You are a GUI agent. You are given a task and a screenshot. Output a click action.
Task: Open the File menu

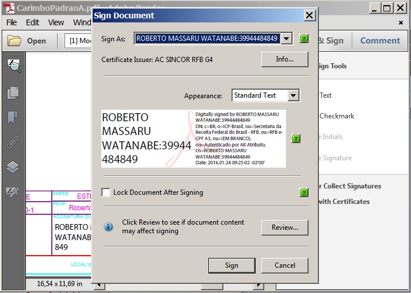[x=12, y=22]
